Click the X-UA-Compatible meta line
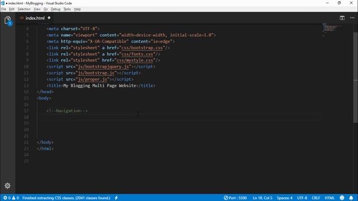The height and width of the screenshot is (201, 358). tap(111, 41)
